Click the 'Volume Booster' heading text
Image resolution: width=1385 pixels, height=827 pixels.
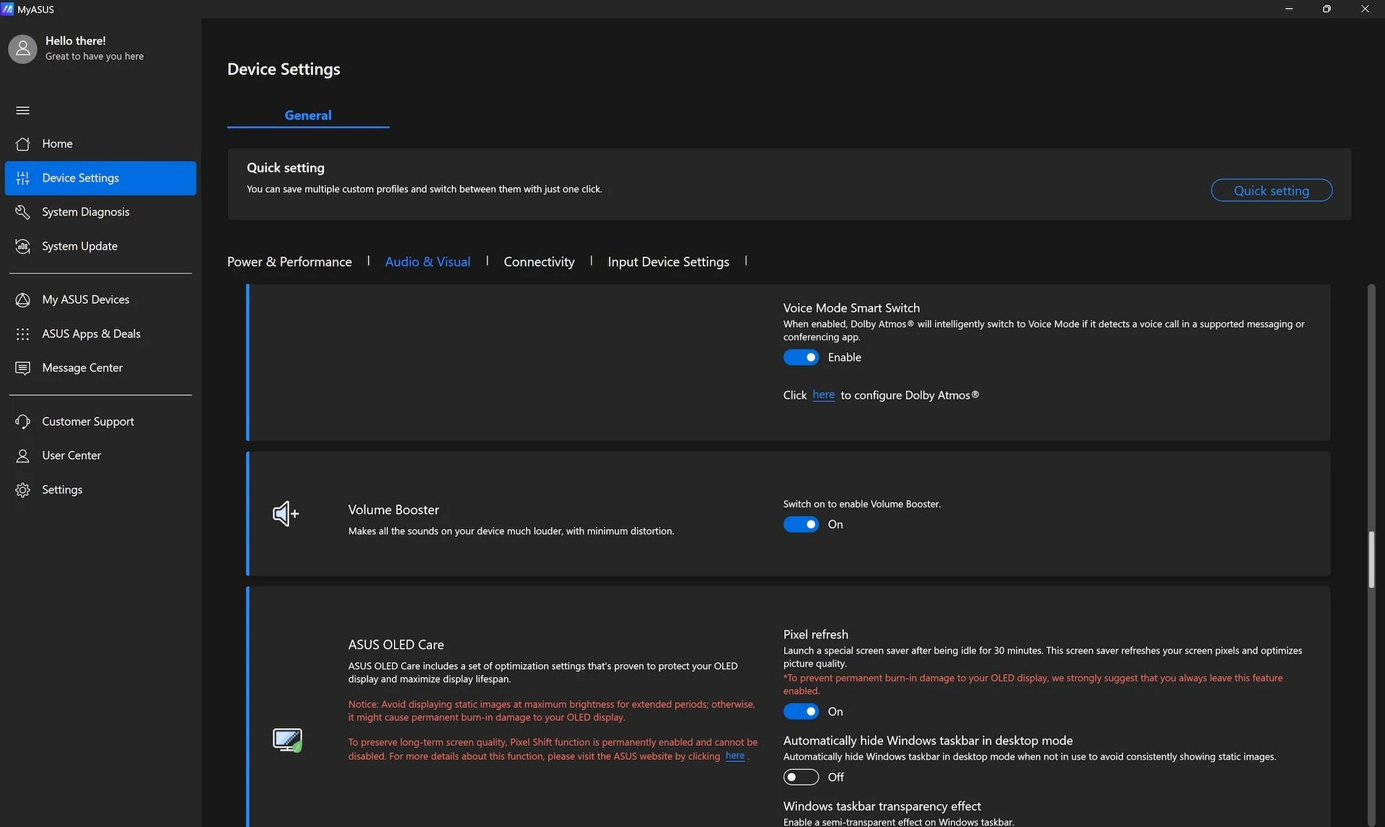pos(393,510)
